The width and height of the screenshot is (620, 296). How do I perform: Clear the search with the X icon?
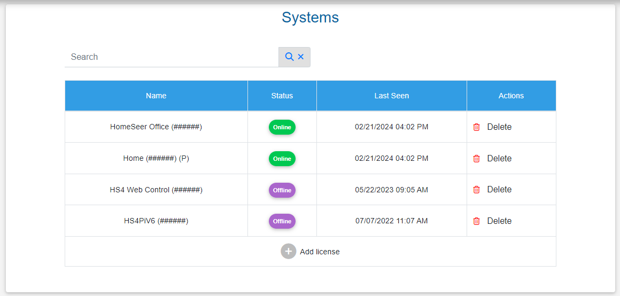tap(301, 57)
